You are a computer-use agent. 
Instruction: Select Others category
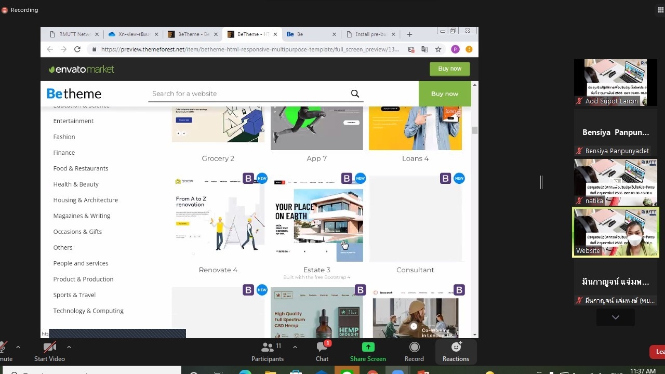pyautogui.click(x=63, y=248)
